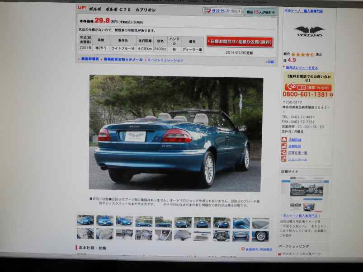Click the 2001年 model year cell
The width and height of the screenshot is (363, 272).
pyautogui.click(x=85, y=47)
